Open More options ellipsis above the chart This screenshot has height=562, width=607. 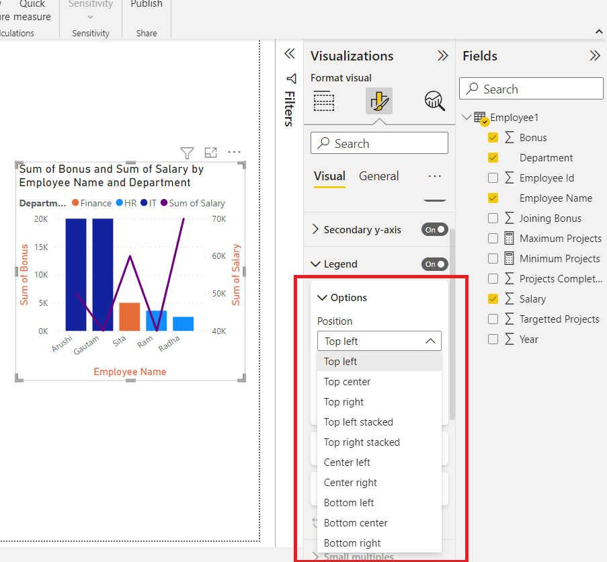click(234, 152)
